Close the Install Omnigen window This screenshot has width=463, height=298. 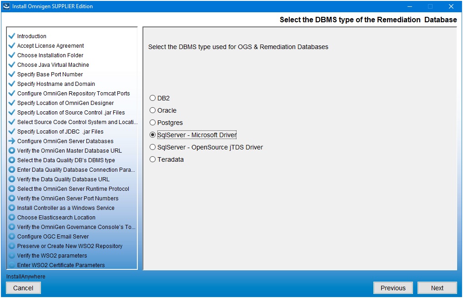[x=451, y=6]
